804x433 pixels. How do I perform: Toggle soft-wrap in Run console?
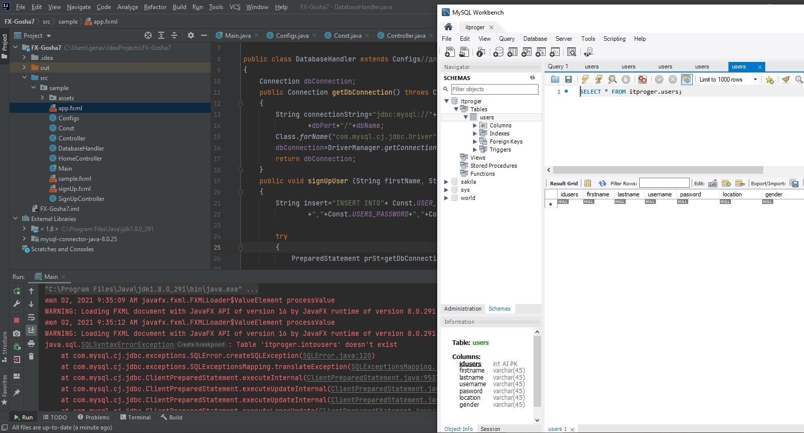pyautogui.click(x=31, y=317)
